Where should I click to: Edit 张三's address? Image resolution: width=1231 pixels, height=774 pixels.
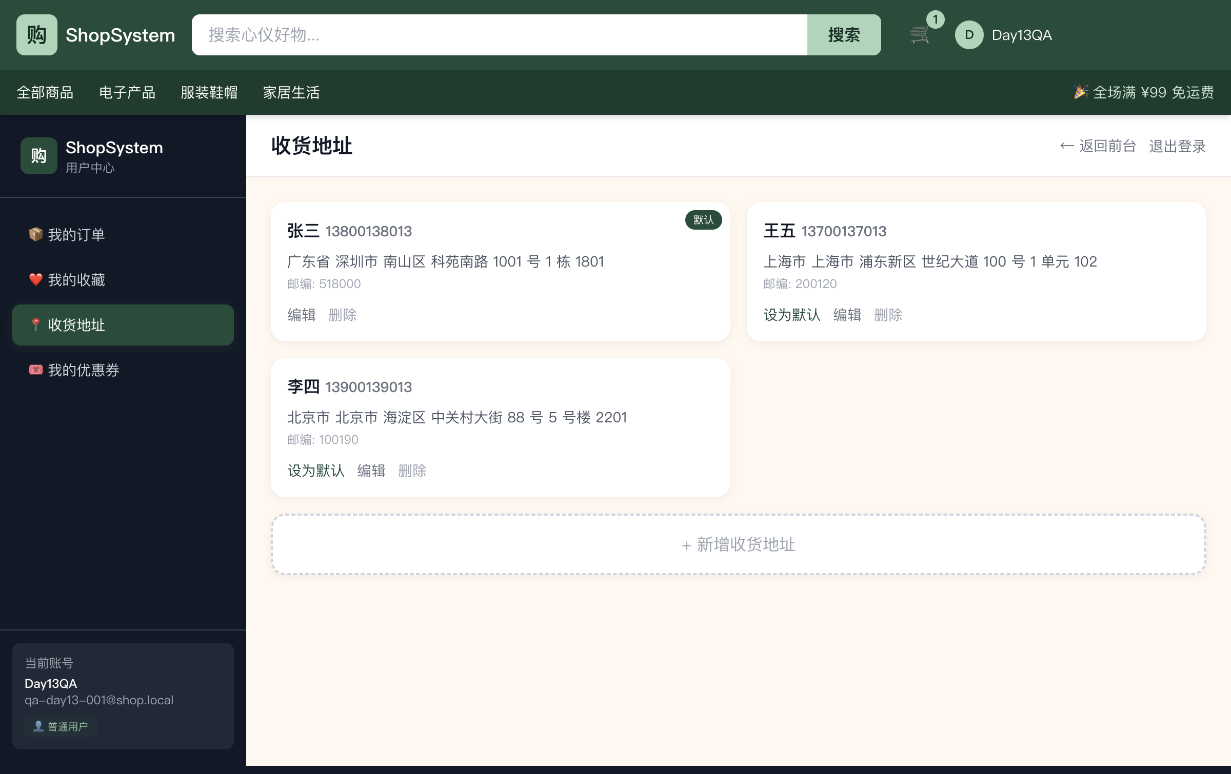[x=302, y=315]
